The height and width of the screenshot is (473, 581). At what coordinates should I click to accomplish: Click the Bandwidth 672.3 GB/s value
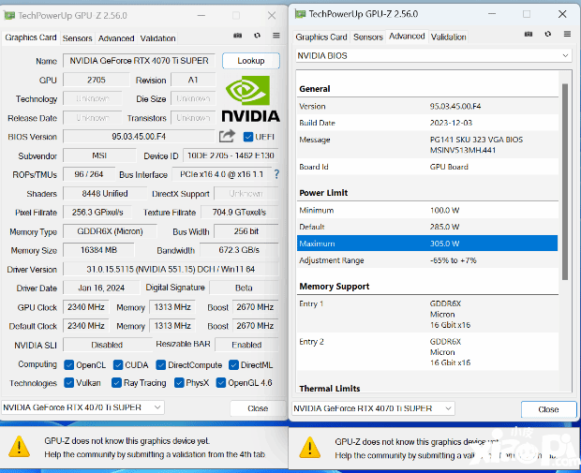point(239,250)
